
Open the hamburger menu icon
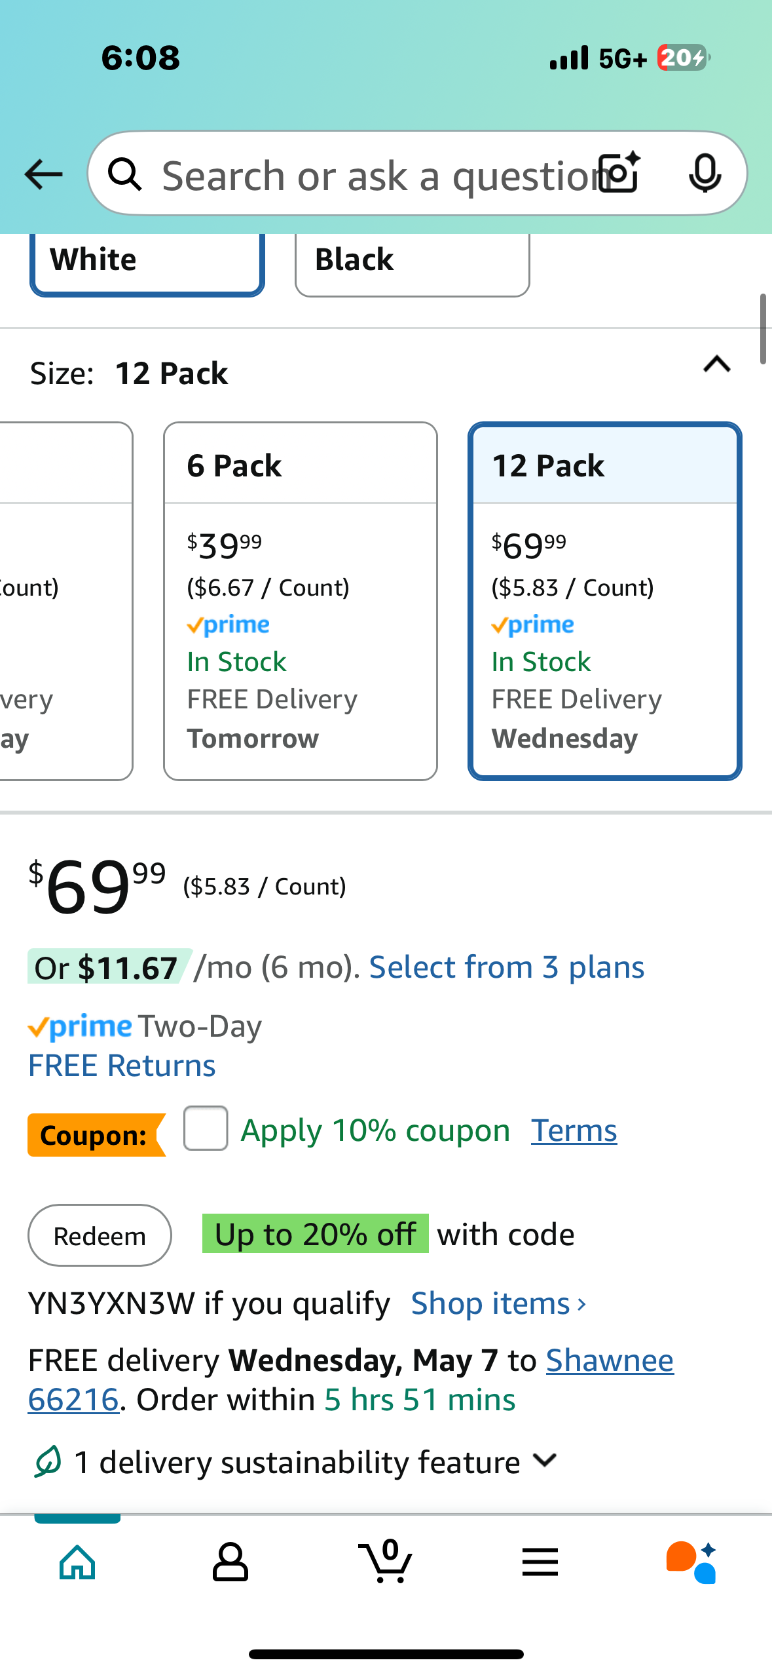coord(540,1562)
